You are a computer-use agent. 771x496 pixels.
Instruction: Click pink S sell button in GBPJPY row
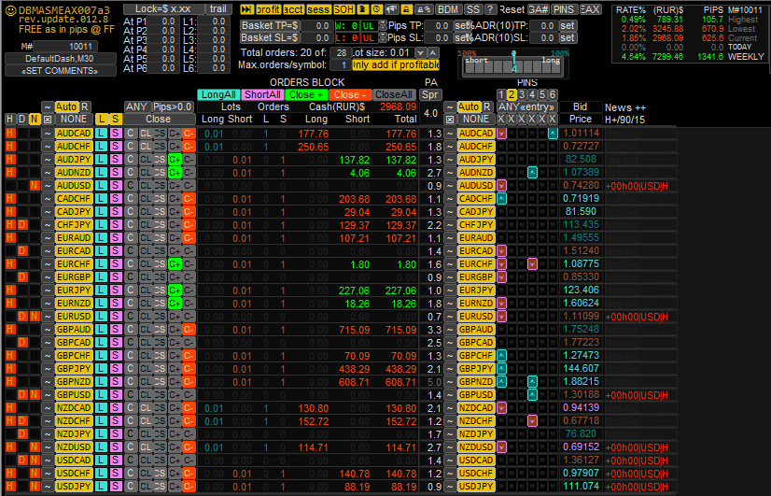point(115,369)
